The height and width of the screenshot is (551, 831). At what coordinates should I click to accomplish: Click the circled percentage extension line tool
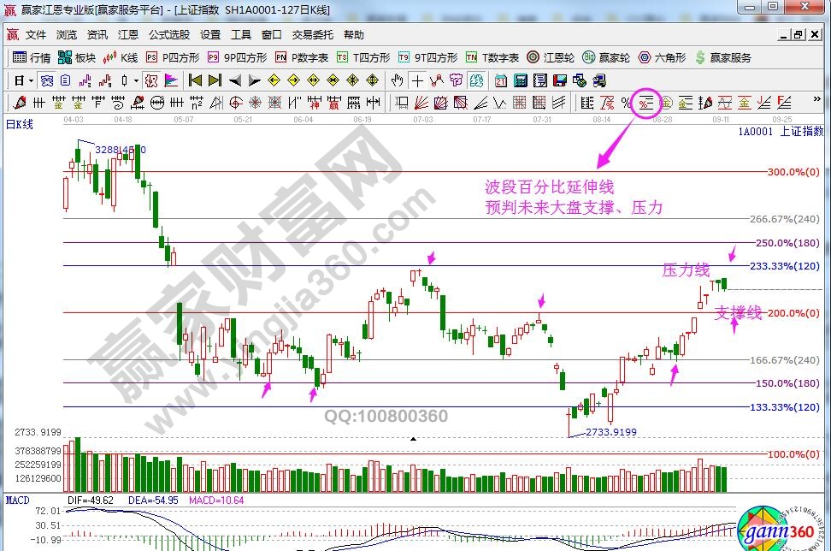(x=645, y=104)
